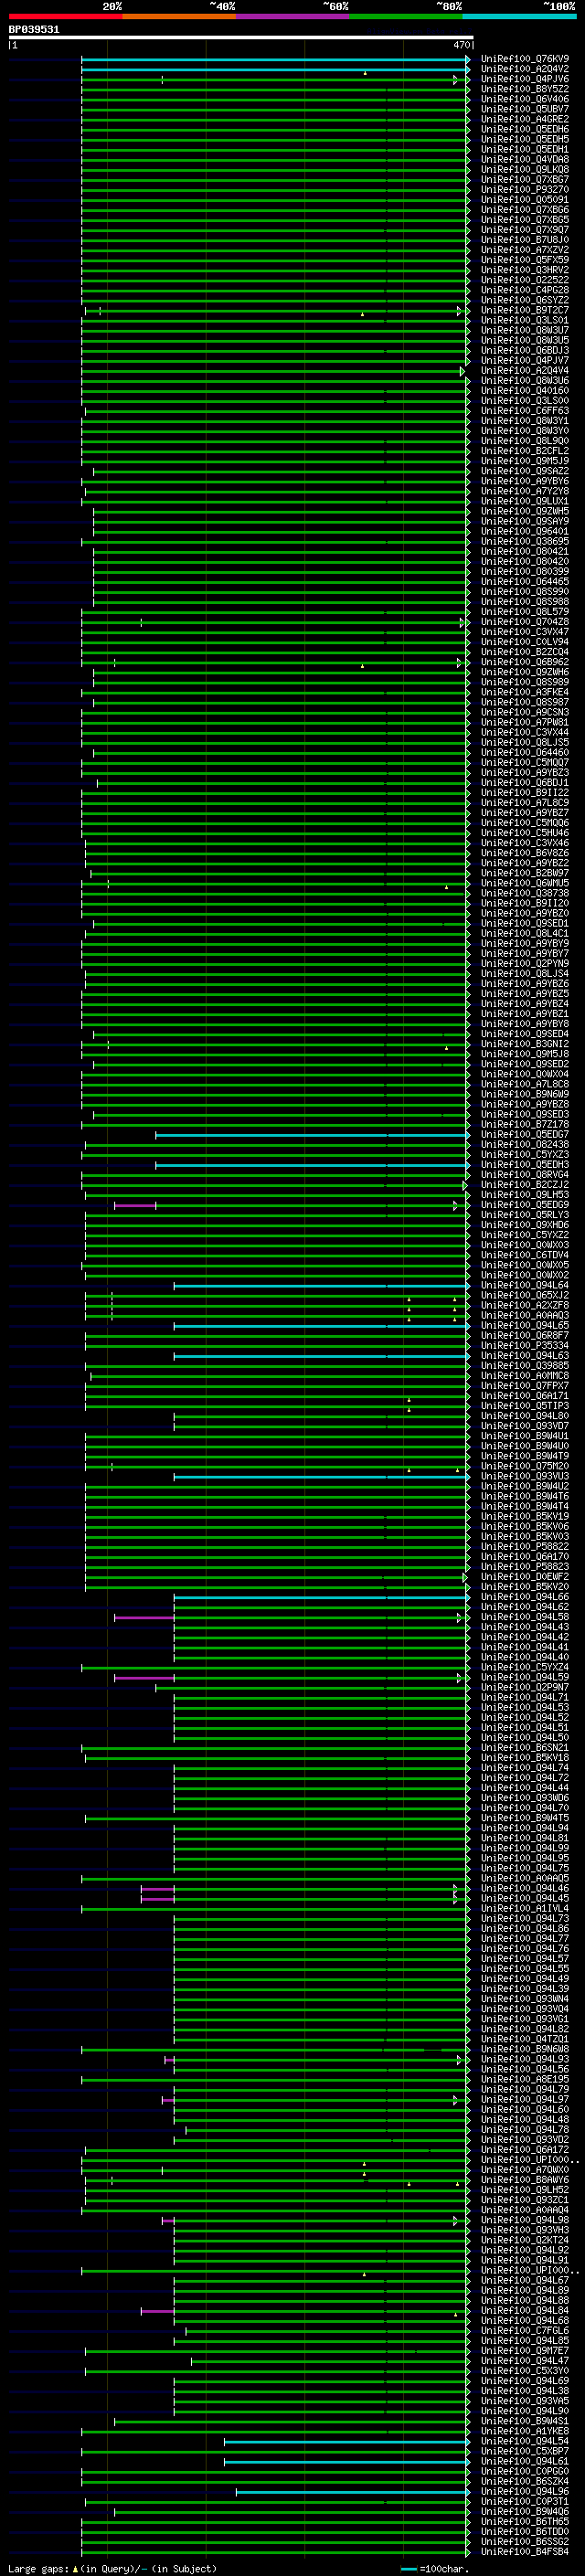The height and width of the screenshot is (2576, 585).
Task: Click the =100char. scale label
Action: (x=444, y=2568)
